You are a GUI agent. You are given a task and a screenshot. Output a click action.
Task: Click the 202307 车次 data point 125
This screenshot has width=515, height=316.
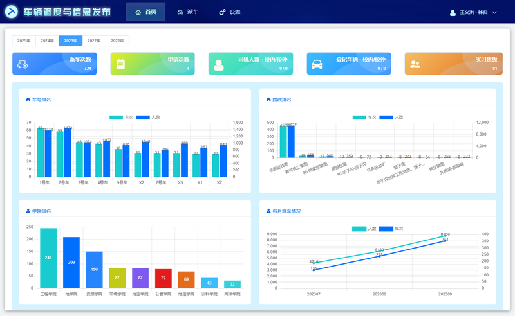[314, 270]
